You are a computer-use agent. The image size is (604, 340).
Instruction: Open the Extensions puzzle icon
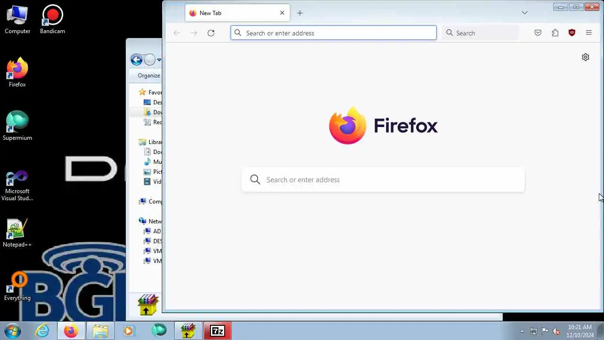click(x=555, y=33)
